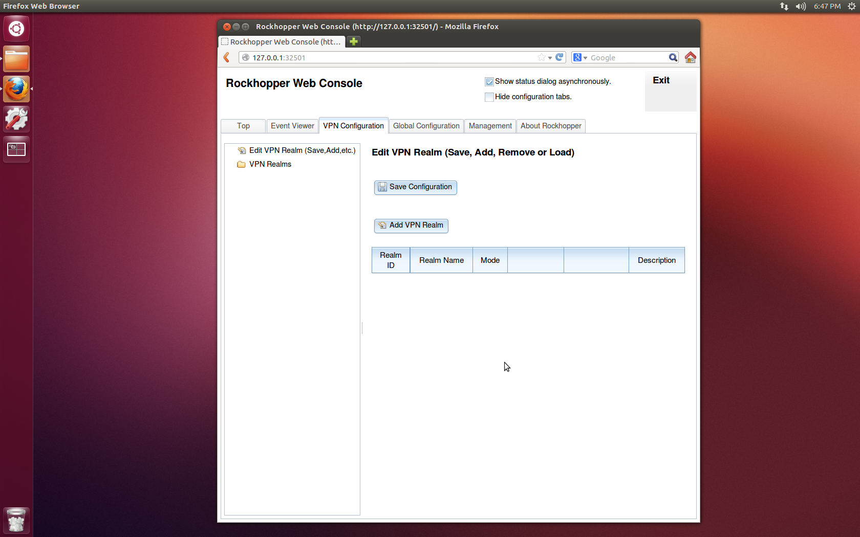Click the Save Configuration button
This screenshot has width=860, height=537.
[415, 187]
